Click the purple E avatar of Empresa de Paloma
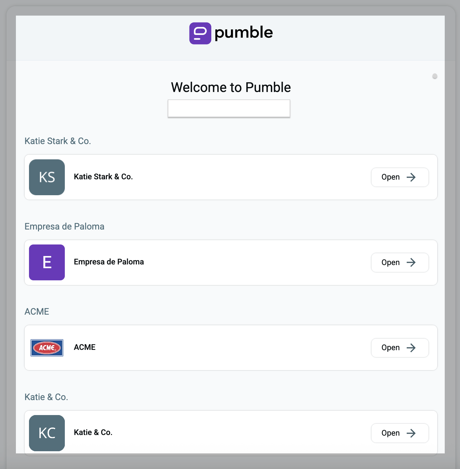Screen dimensions: 460x469 coord(46,262)
